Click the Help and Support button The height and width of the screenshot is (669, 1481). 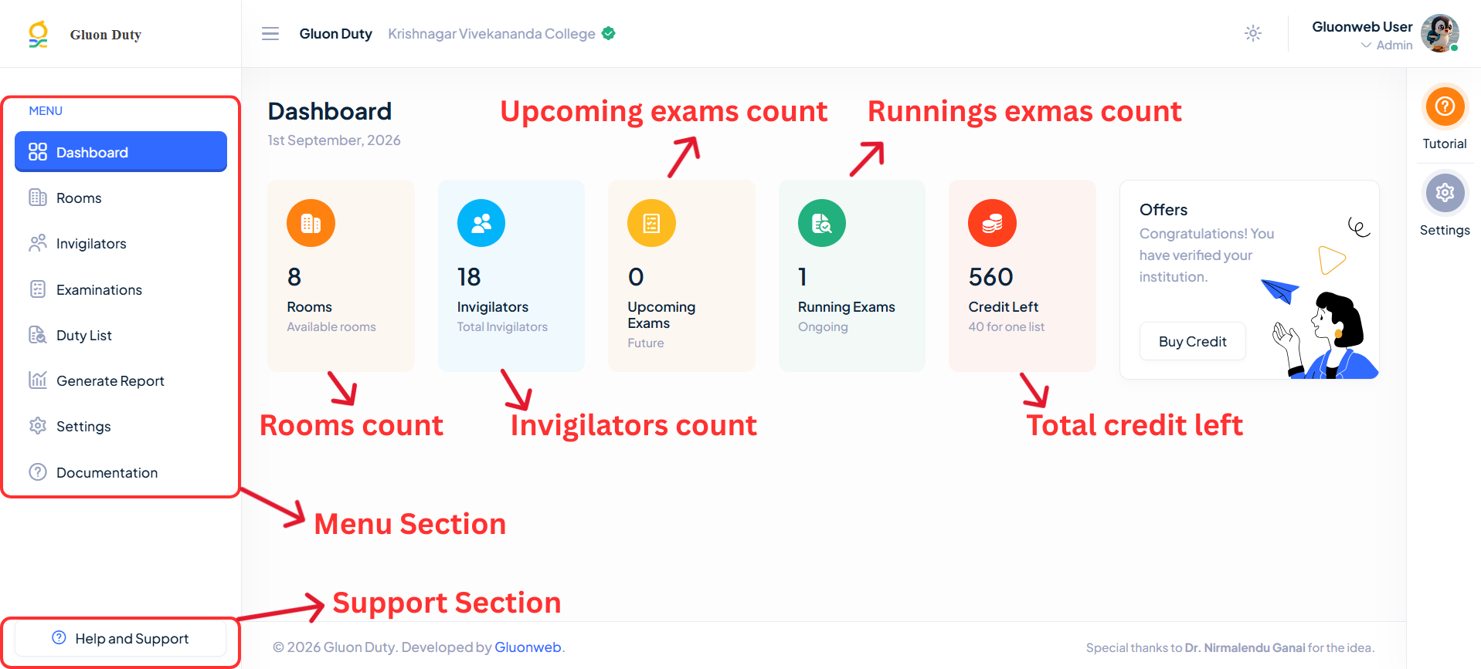(121, 639)
